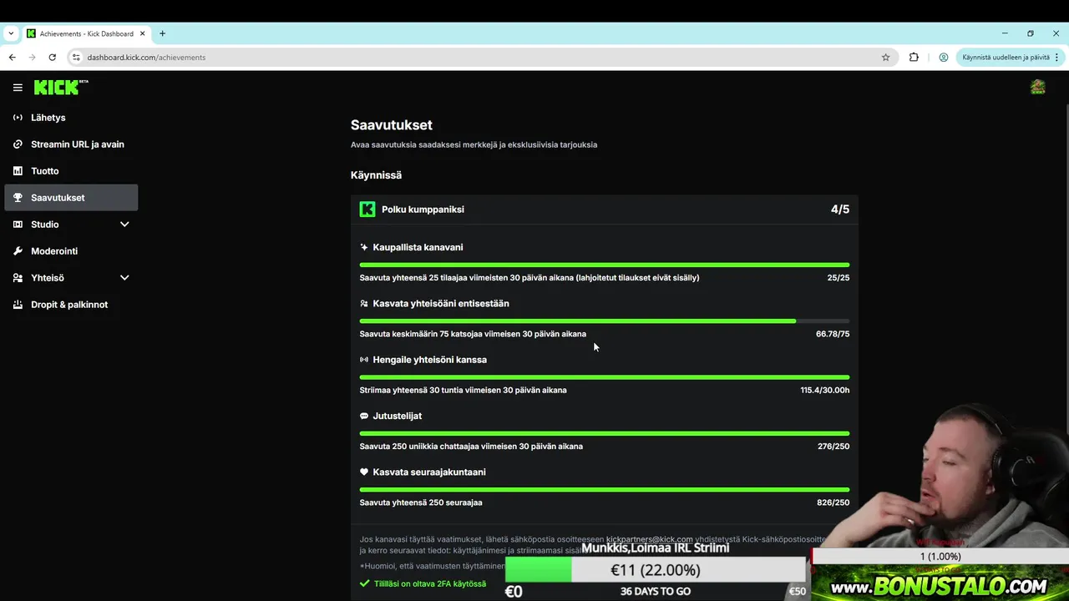Click the chat bubble icon beside Jutustelijat
The image size is (1069, 601).
[x=364, y=416]
